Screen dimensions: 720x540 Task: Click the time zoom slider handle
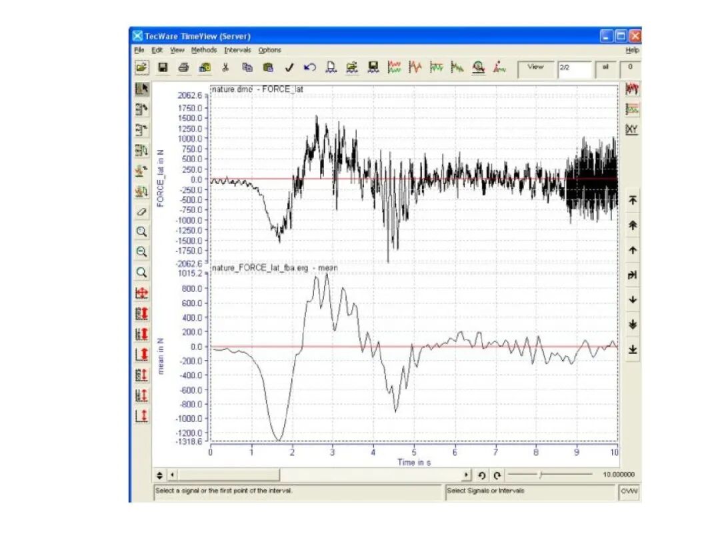click(x=541, y=475)
